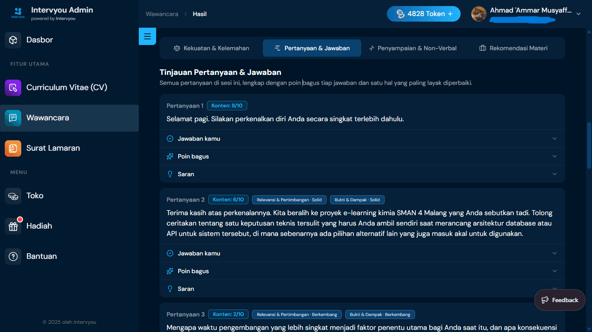592x332 pixels.
Task: Click the Intervyou logo icon
Action: [x=18, y=13]
